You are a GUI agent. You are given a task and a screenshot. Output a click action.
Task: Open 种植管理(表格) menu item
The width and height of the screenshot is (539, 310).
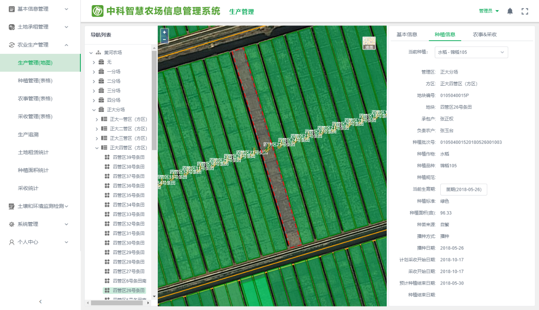click(35, 81)
